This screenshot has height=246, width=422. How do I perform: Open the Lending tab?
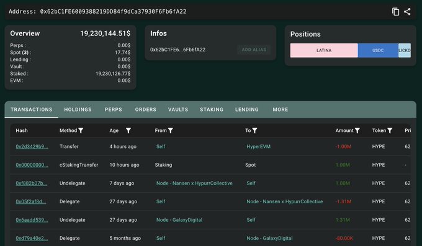[x=247, y=110]
